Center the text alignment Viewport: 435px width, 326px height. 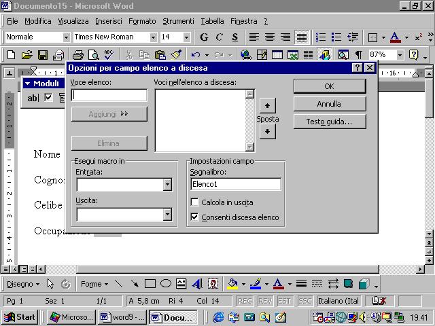click(270, 37)
